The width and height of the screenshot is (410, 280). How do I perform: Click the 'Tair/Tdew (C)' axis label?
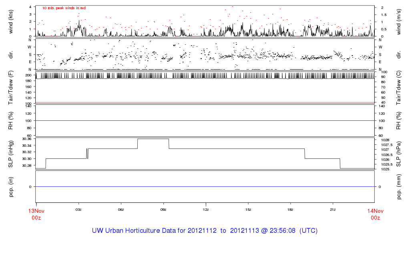coord(398,88)
